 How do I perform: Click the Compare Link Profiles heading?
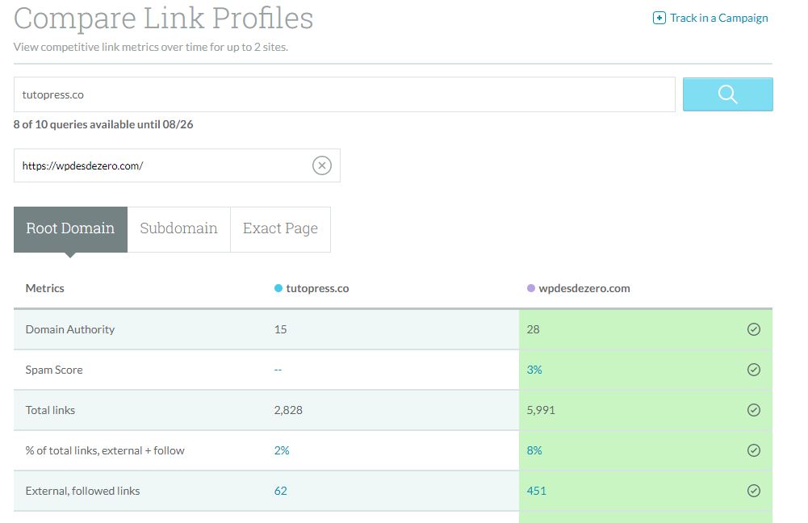pyautogui.click(x=163, y=19)
